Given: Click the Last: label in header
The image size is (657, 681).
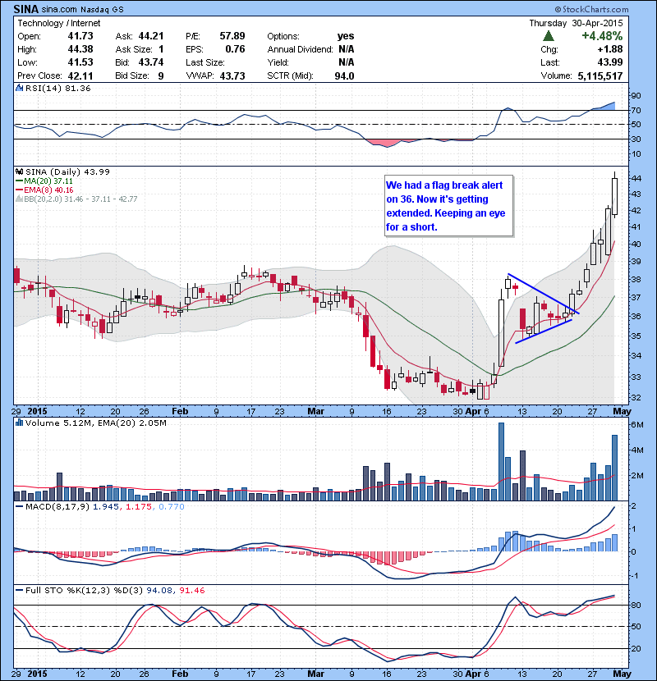Looking at the screenshot, I should point(550,62).
